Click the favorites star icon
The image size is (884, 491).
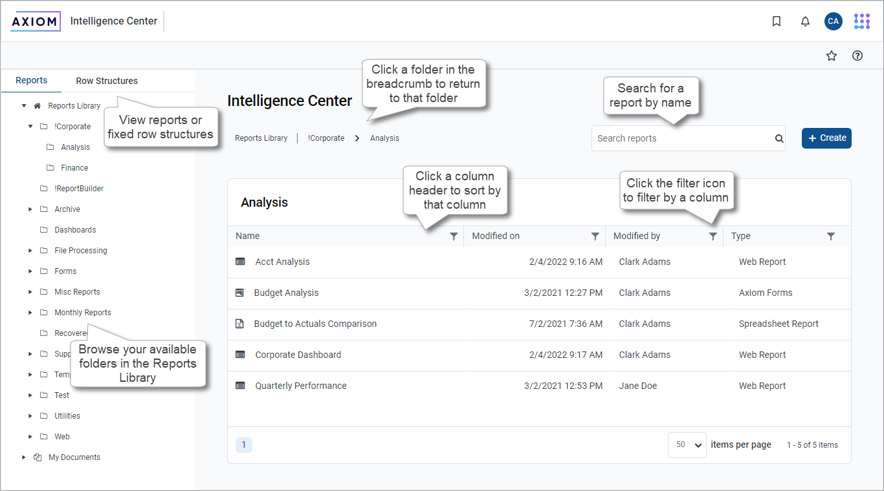click(x=832, y=56)
